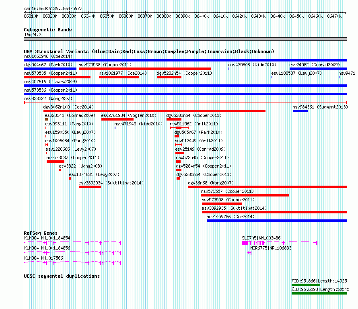Click esv1228666 (Levy2007) label
The width and height of the screenshot is (358, 309).
click(71, 149)
